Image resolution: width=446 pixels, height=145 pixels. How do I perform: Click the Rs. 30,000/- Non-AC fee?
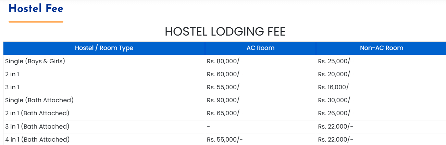pos(335,100)
